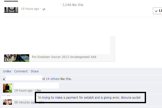Click the thumbs-up like icon
Screen dimensions: 162x108
click(4, 79)
